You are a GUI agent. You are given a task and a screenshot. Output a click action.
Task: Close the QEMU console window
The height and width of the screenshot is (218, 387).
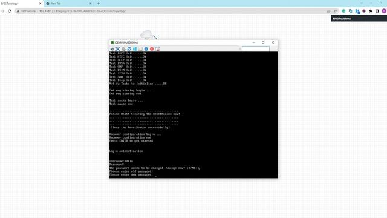pyautogui.click(x=273, y=42)
